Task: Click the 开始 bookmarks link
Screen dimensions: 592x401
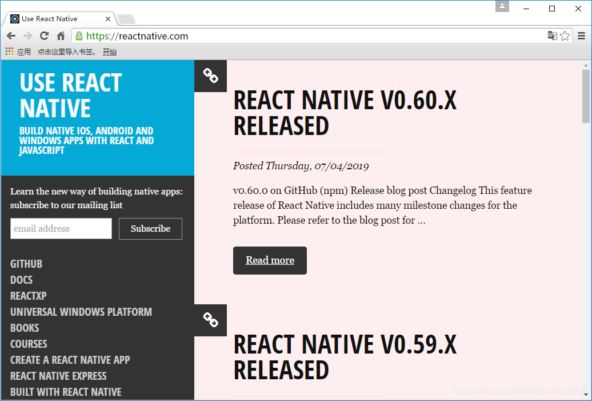Action: click(x=110, y=52)
